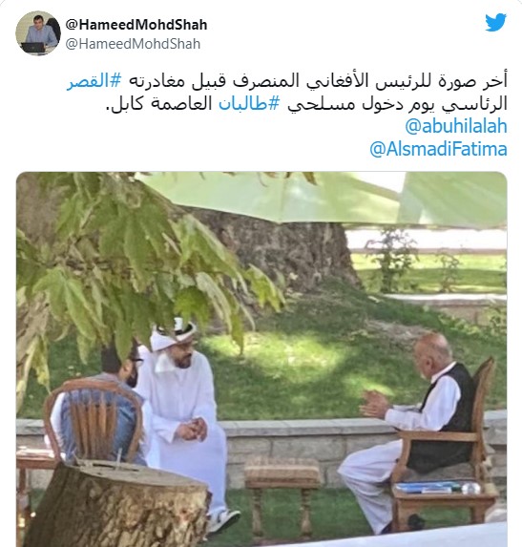Viewport: 522px width, 547px height.
Task: Click the gray @HameedMohdShah handle
Action: click(133, 44)
